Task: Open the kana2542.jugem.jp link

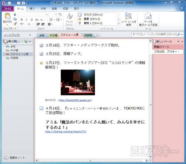Action: pyautogui.click(x=75, y=100)
